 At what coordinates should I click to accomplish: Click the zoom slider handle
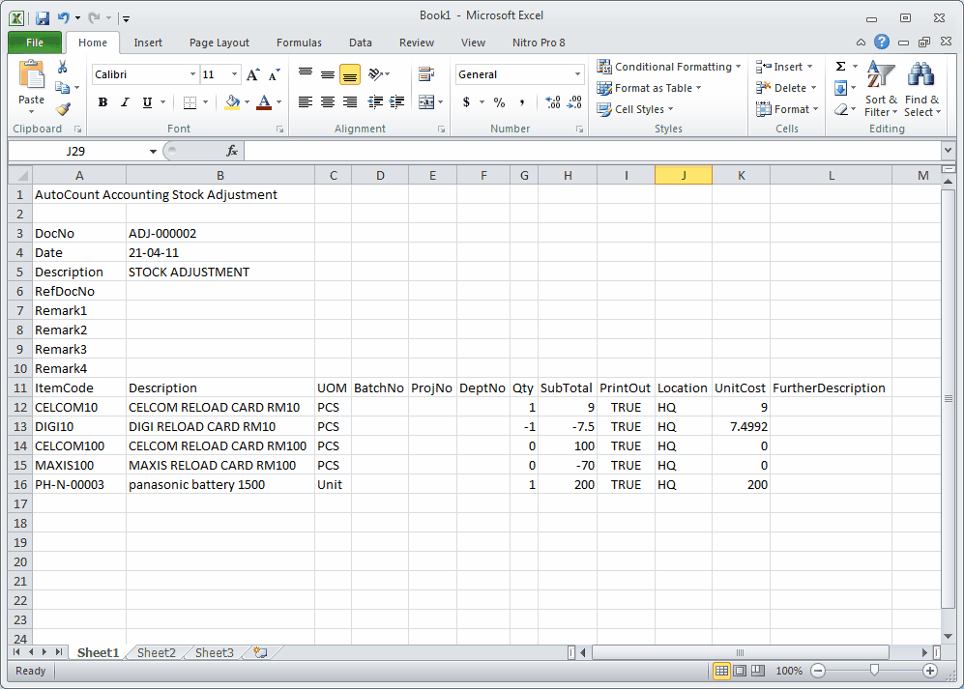click(874, 671)
